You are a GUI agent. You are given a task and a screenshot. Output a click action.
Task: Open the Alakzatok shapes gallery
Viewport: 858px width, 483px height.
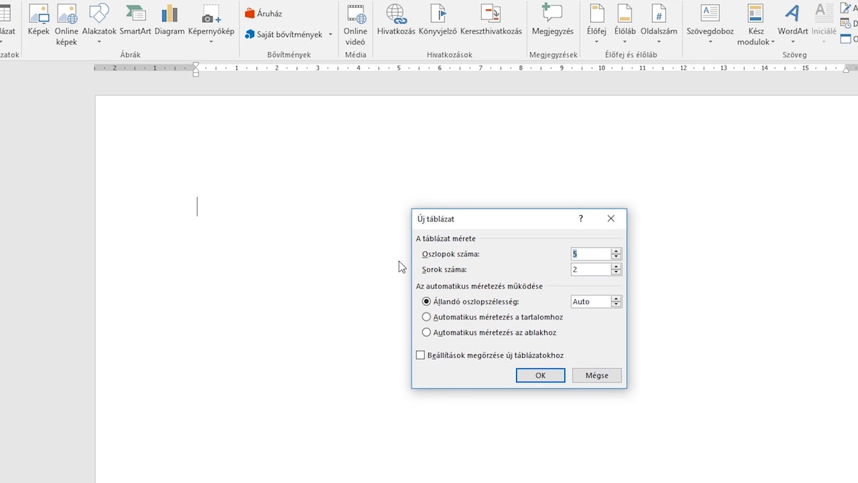(99, 24)
